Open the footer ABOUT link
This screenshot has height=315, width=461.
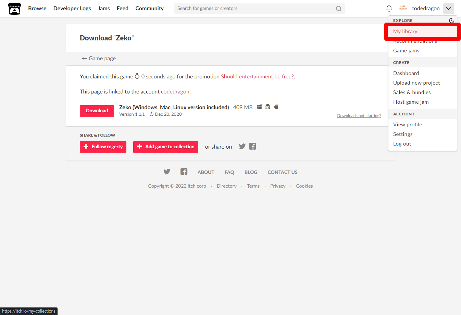[206, 172]
